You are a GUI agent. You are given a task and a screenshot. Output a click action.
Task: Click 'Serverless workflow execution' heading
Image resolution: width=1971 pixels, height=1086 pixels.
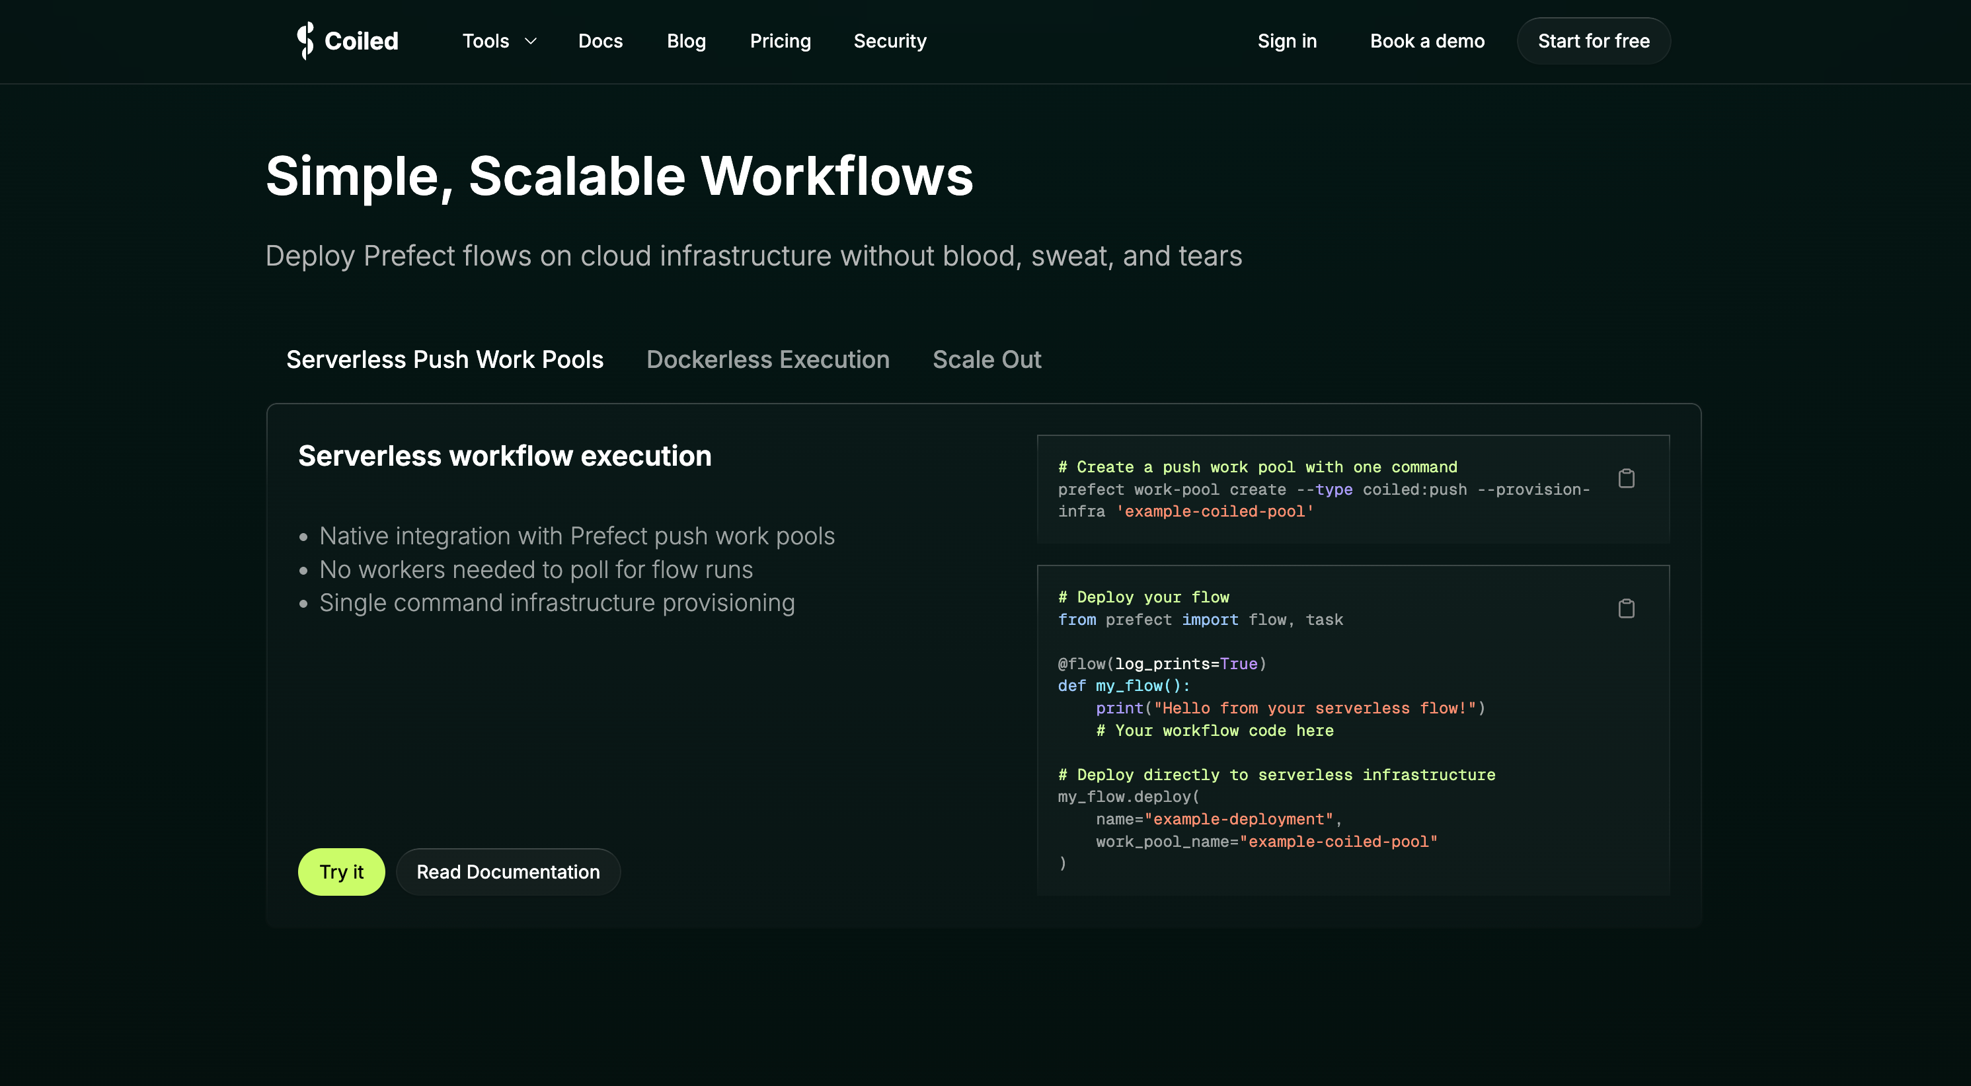(504, 456)
